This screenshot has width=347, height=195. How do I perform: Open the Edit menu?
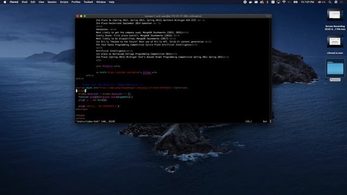(33, 2)
